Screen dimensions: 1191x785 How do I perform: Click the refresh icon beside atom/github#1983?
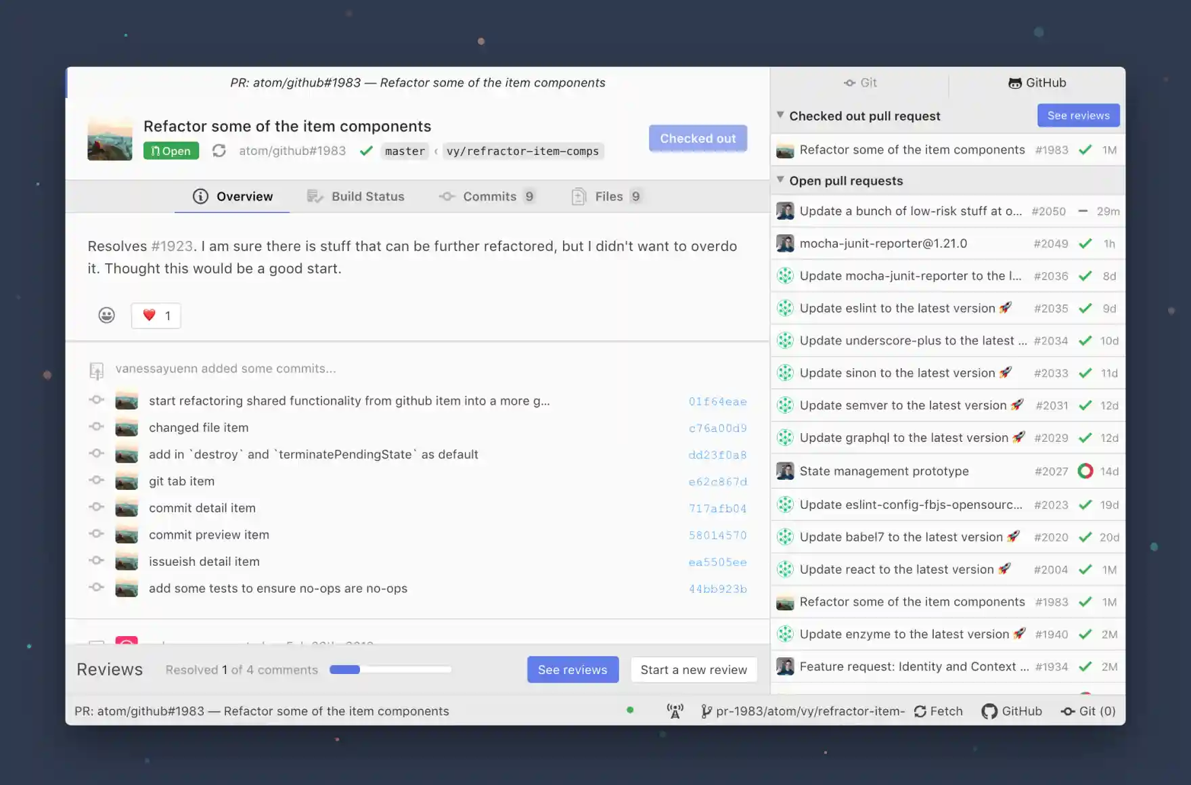(219, 150)
